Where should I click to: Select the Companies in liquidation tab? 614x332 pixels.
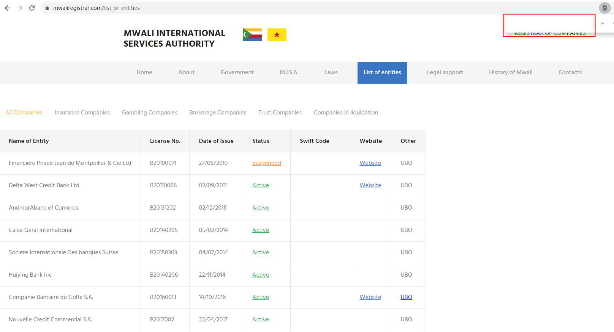346,113
